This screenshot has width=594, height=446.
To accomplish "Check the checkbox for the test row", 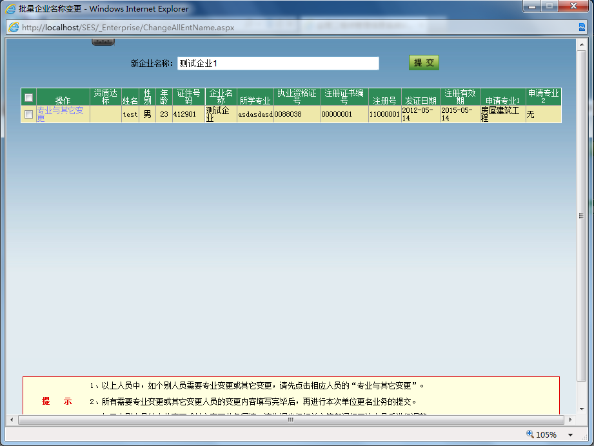I will pyautogui.click(x=28, y=114).
